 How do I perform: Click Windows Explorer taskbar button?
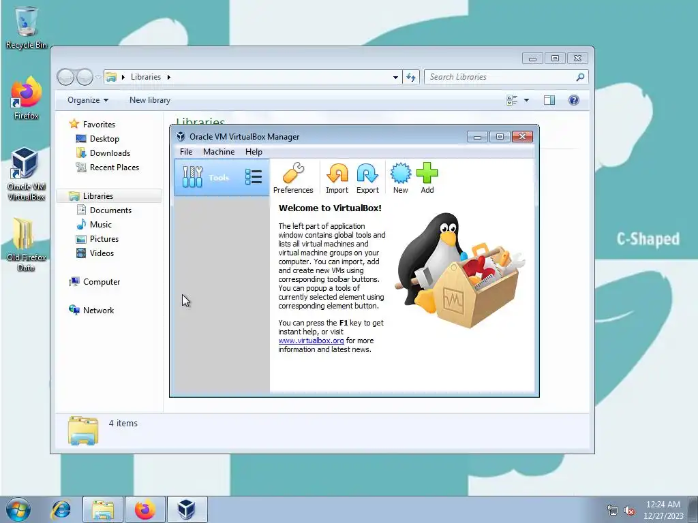coord(103,509)
